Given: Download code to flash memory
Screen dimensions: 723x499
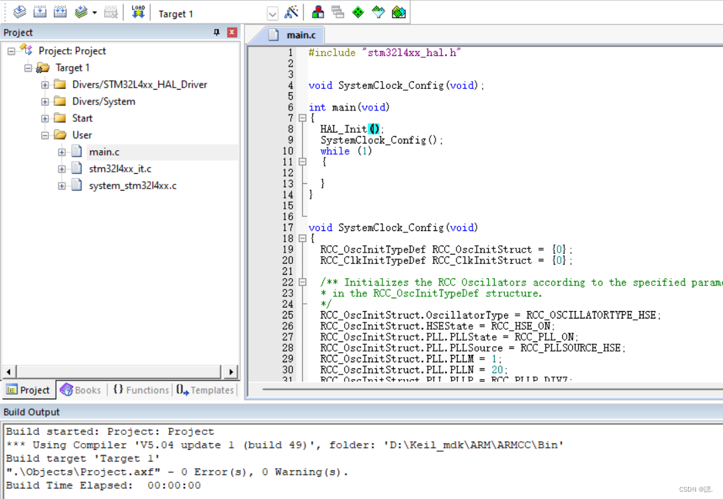Looking at the screenshot, I should click(138, 11).
